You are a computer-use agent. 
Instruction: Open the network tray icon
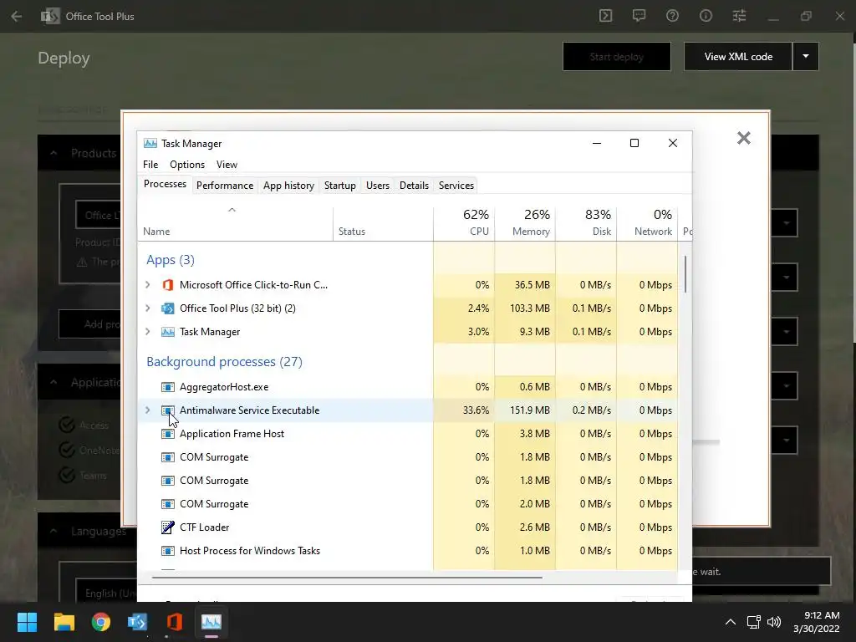click(753, 622)
